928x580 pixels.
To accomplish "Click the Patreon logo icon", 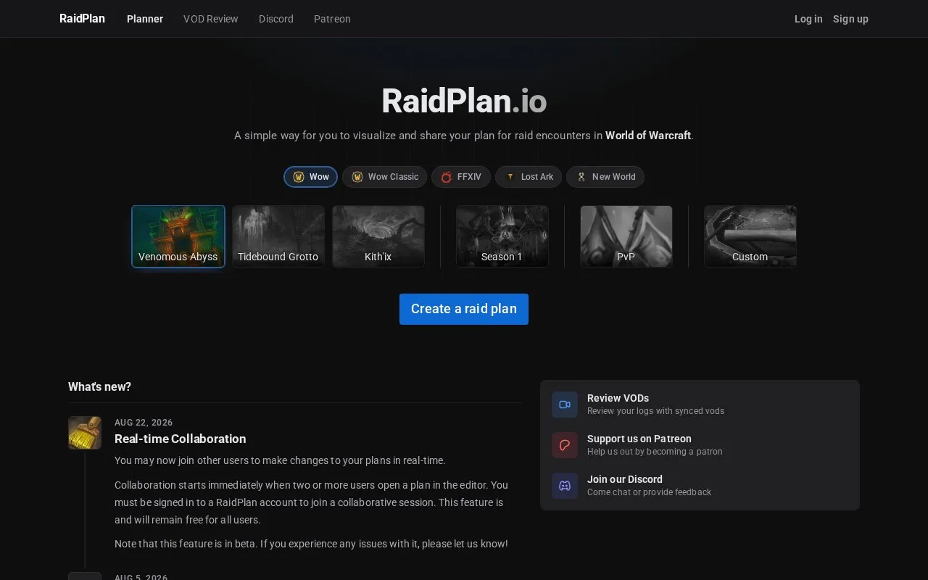I will (565, 445).
